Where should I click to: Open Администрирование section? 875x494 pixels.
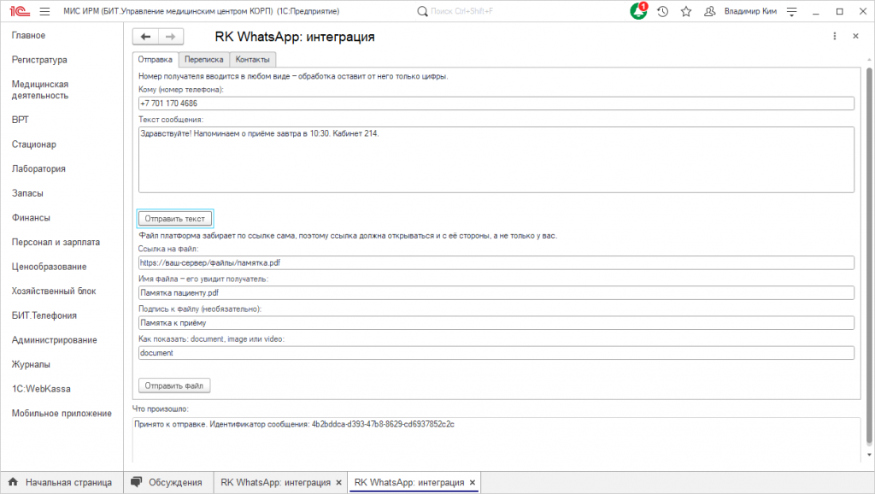(54, 340)
